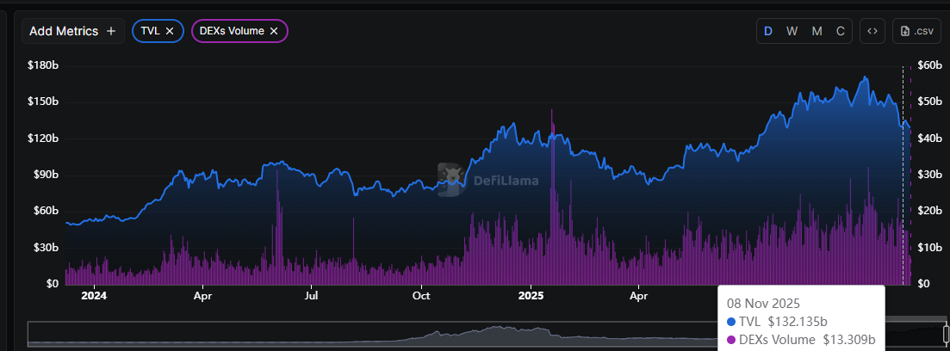Click the blue TVL dot in tooltip
The width and height of the screenshot is (950, 351).
[x=731, y=321]
